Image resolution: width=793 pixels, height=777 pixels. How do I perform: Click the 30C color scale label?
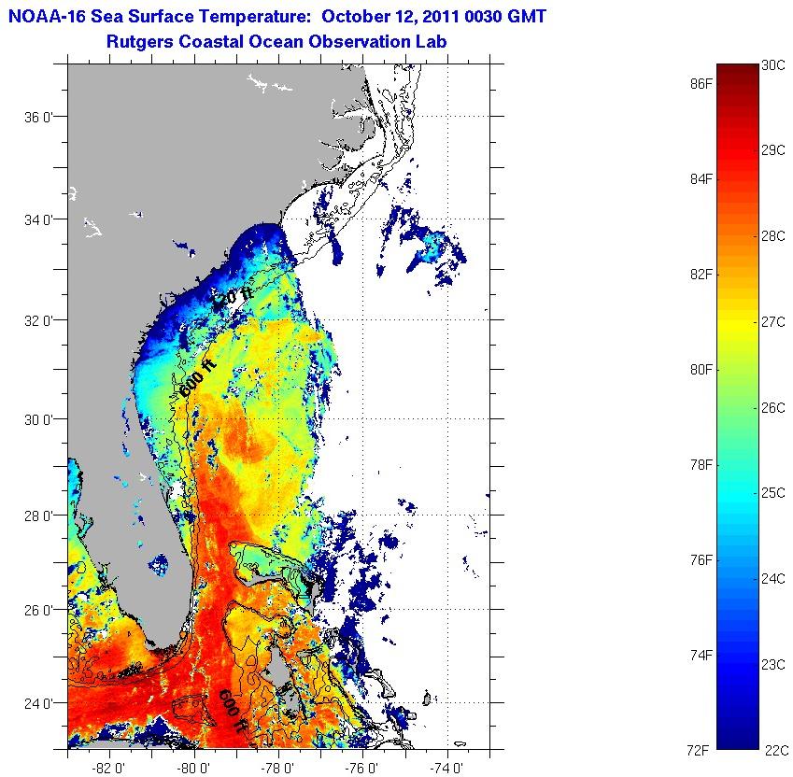[773, 65]
